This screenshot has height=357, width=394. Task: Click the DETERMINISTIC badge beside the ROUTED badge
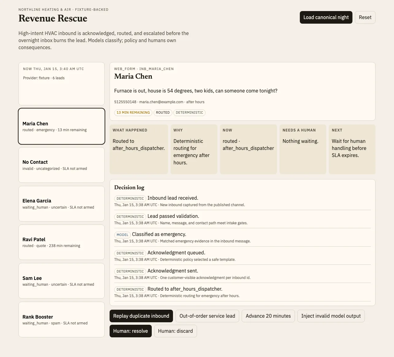pos(190,113)
